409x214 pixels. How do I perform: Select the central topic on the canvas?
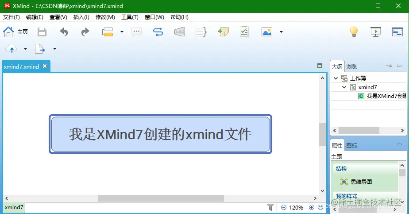[160, 134]
